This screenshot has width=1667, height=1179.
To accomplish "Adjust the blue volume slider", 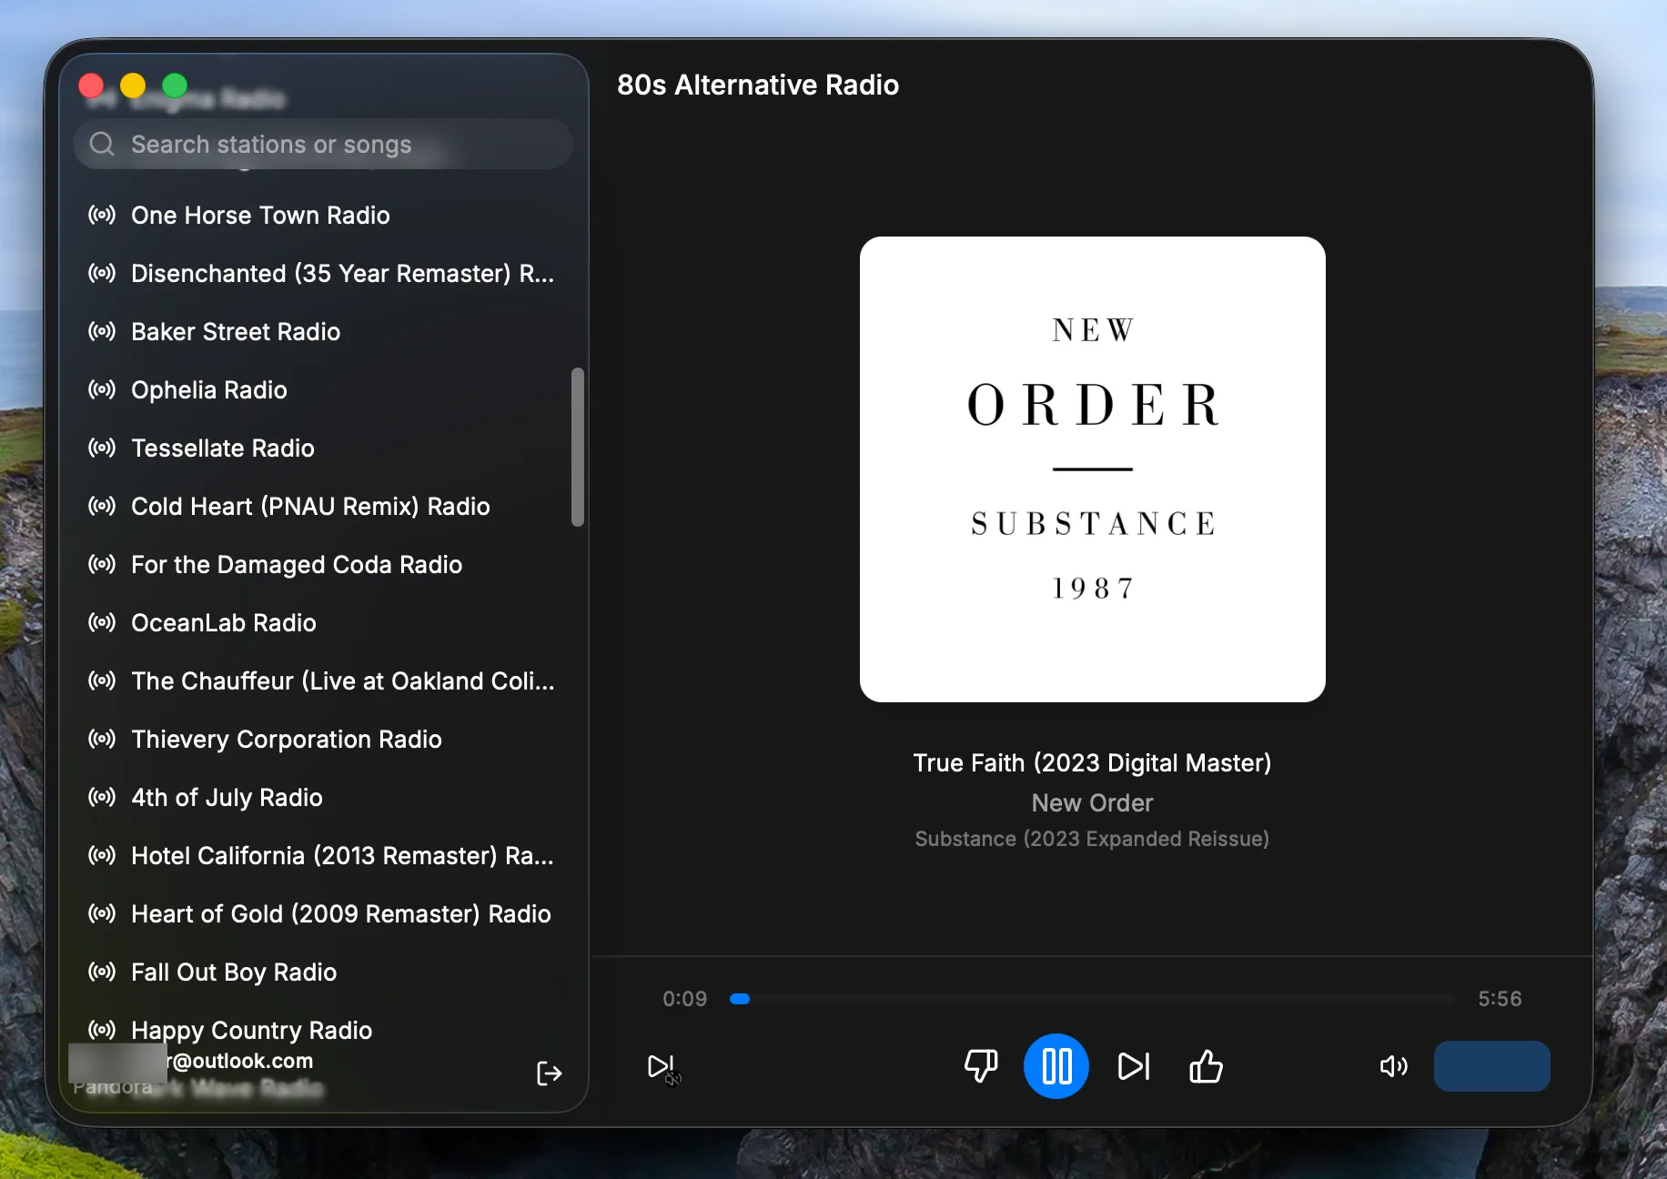I will click(x=1492, y=1066).
